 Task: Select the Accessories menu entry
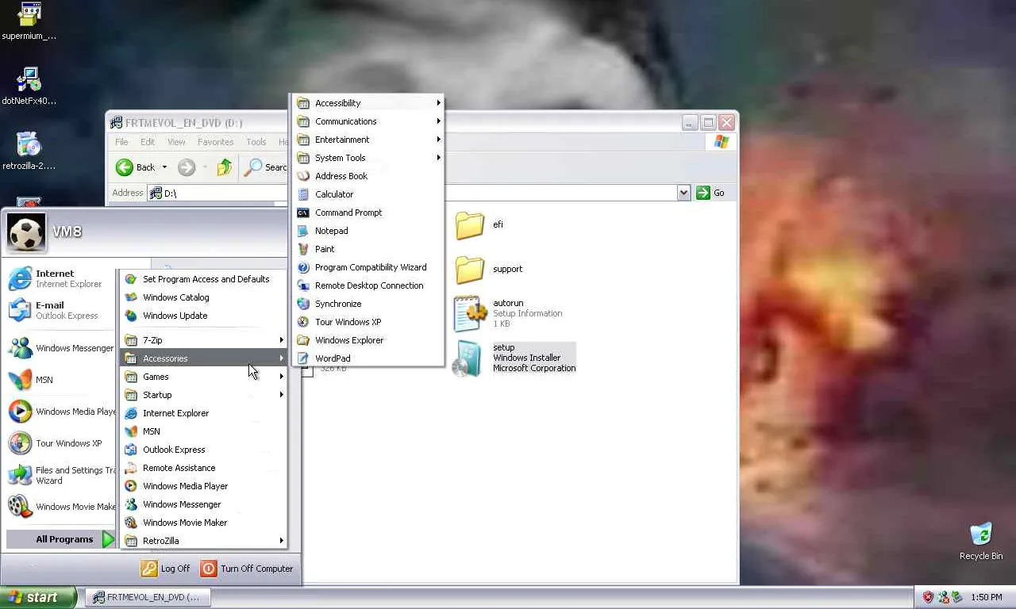click(203, 358)
